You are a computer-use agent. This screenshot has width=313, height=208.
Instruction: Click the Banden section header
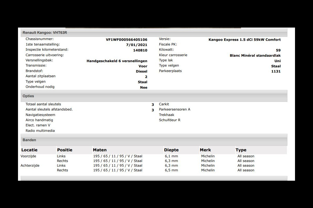click(29, 140)
